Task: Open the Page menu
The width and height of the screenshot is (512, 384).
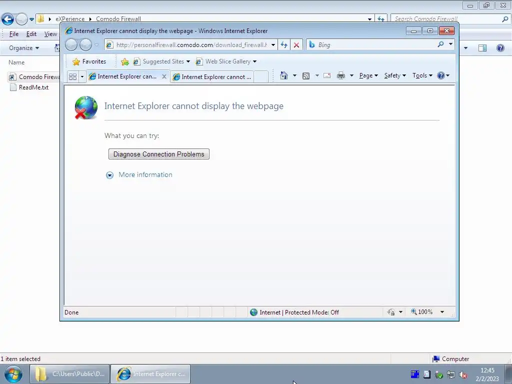Action: coord(368,75)
